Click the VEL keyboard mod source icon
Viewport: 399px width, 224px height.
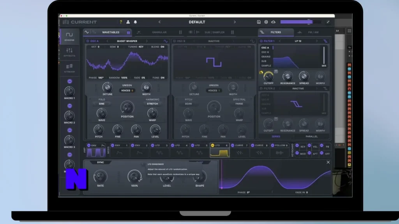click(x=309, y=146)
